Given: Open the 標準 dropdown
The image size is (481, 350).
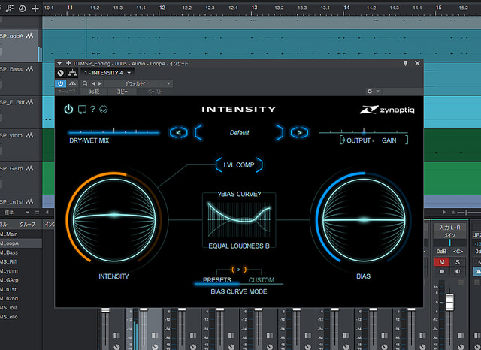Looking at the screenshot, I should pos(17,212).
